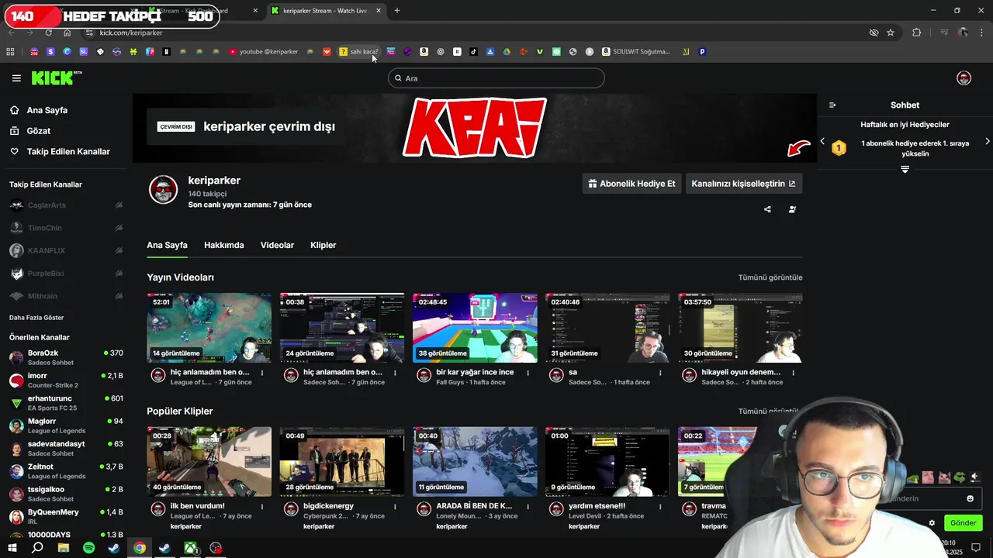The image size is (993, 558).
Task: Click the green Gönder button
Action: [963, 523]
